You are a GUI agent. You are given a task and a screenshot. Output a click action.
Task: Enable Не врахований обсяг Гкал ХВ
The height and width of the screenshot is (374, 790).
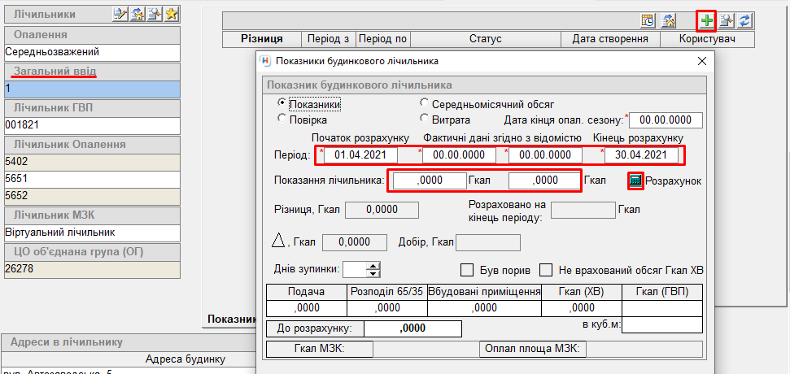pyautogui.click(x=547, y=270)
